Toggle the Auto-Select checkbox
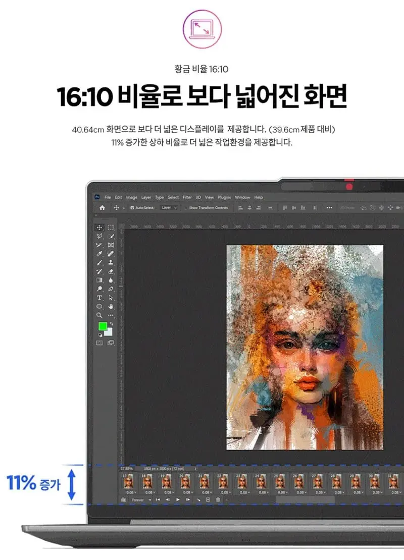Image resolution: width=404 pixels, height=560 pixels. [x=132, y=207]
